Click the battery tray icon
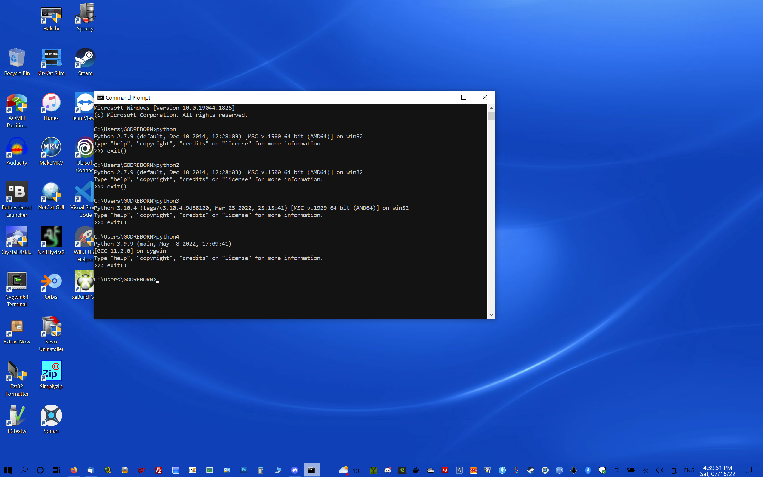The height and width of the screenshot is (477, 763). tap(631, 470)
